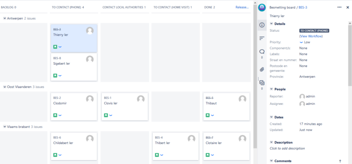Click assignee avatar on Childebert Ier card
The height and width of the screenshot is (164, 352).
pos(90,138)
